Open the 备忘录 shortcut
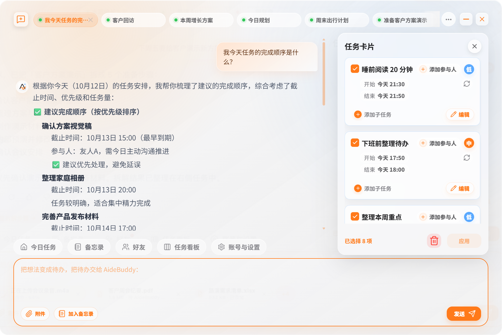Viewport: 502px width, 335px height. 89,247
